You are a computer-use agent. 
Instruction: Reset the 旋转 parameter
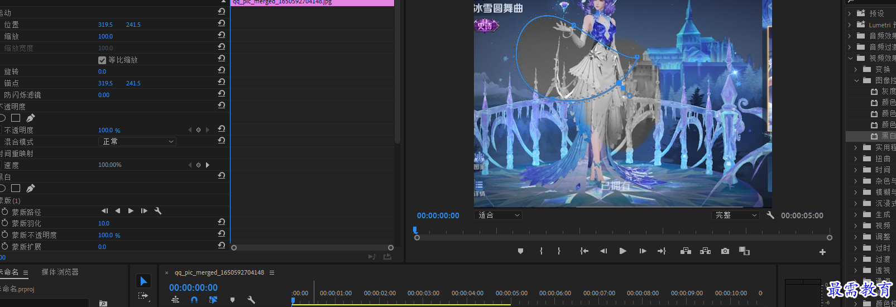click(x=222, y=70)
